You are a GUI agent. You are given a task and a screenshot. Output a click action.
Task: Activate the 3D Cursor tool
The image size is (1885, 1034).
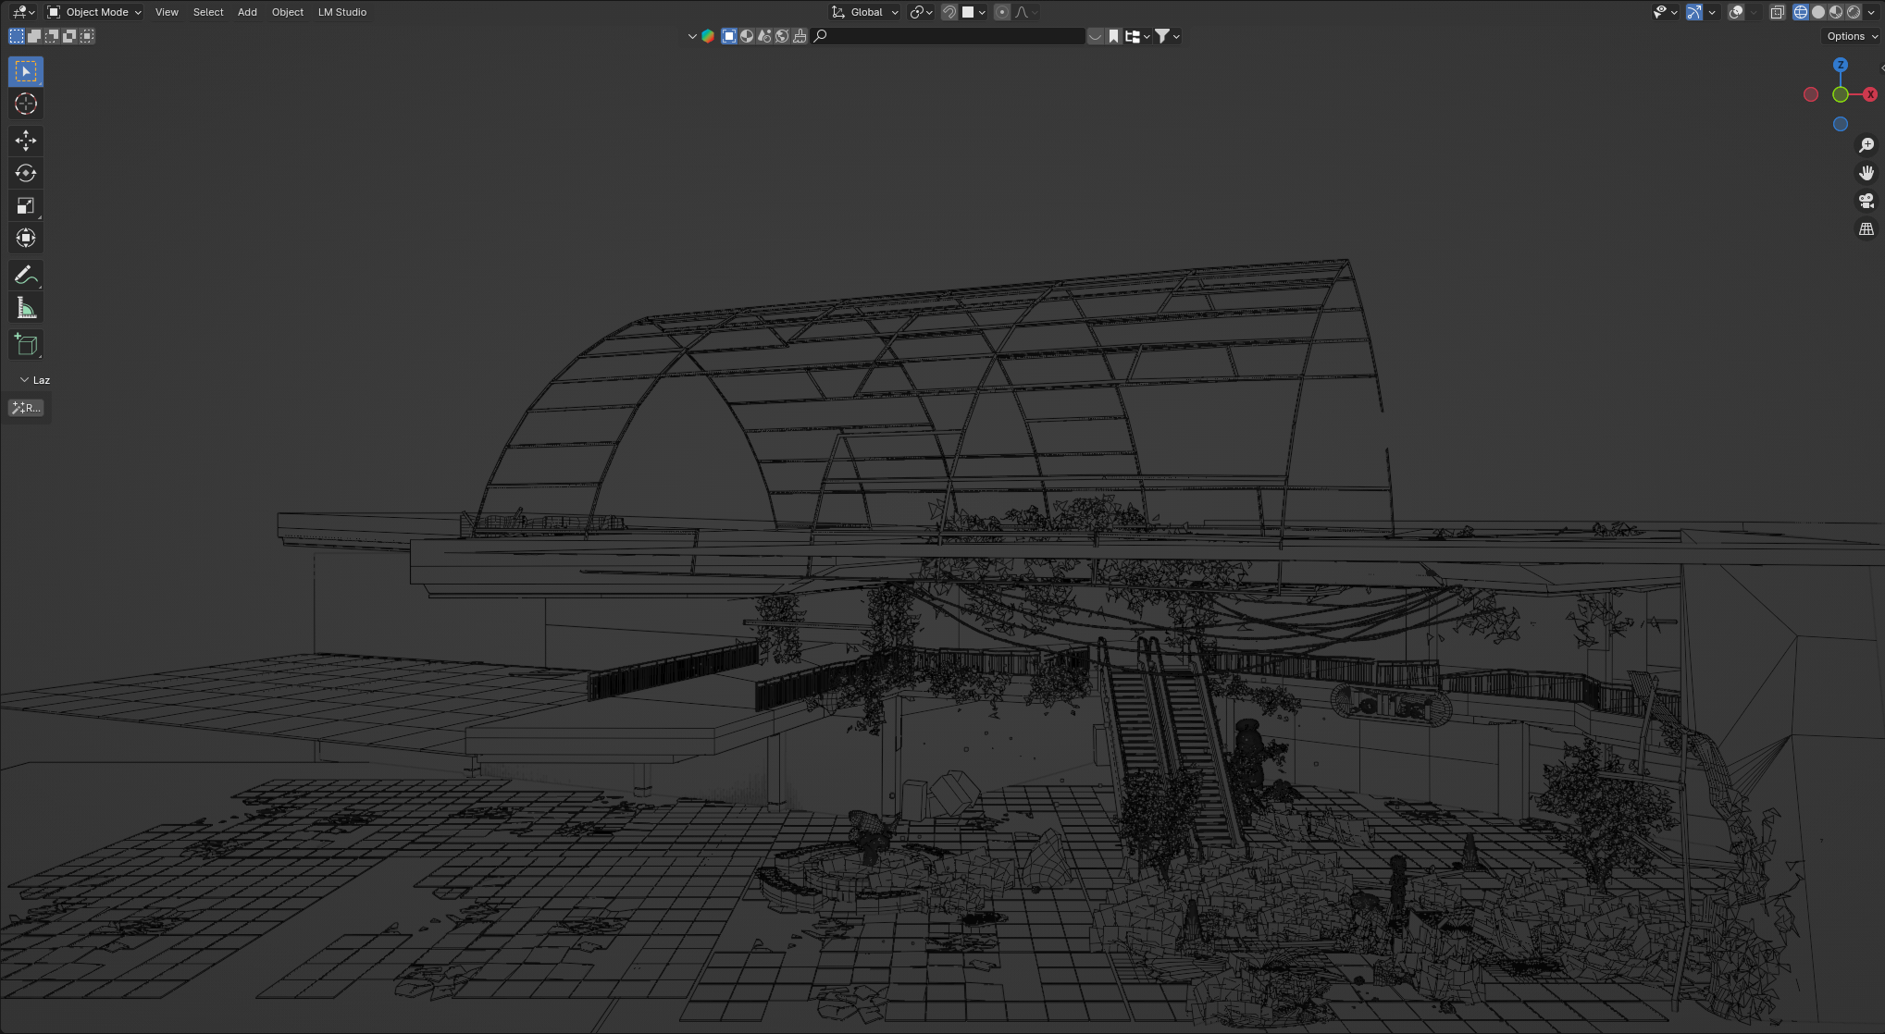(x=26, y=104)
